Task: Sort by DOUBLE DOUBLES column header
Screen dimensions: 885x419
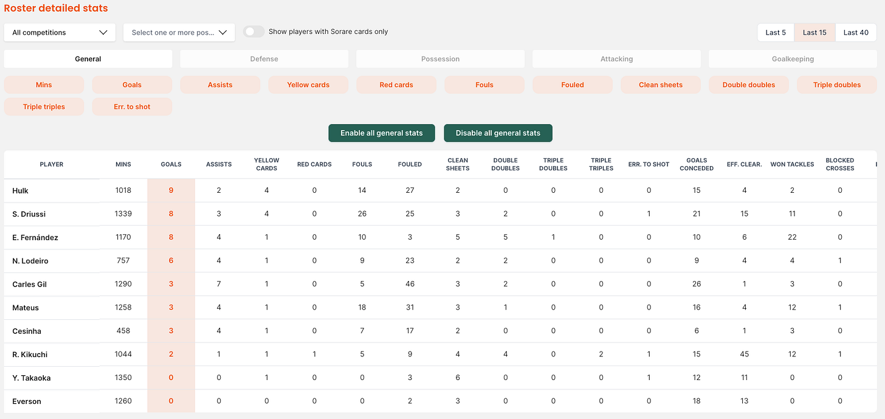Action: tap(506, 164)
